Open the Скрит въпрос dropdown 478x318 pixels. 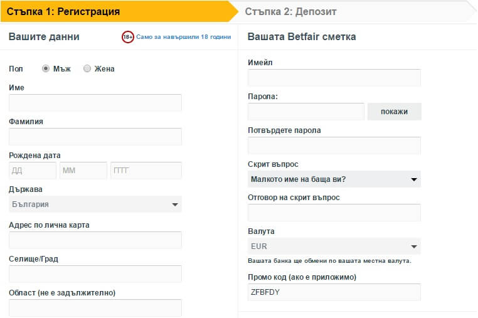tap(334, 179)
